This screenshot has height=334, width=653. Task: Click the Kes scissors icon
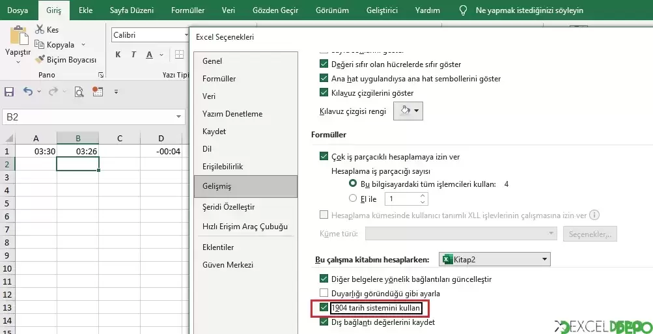pyautogui.click(x=40, y=29)
